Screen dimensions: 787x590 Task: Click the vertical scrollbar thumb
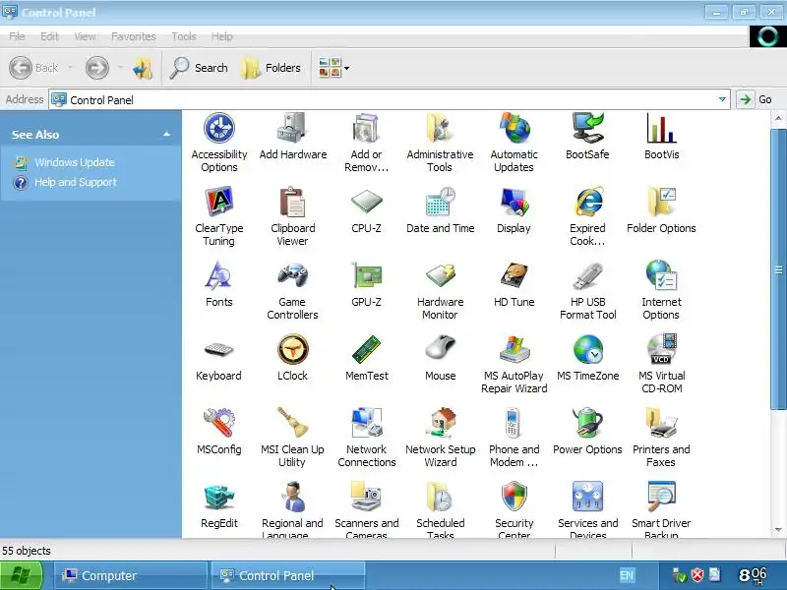(778, 269)
